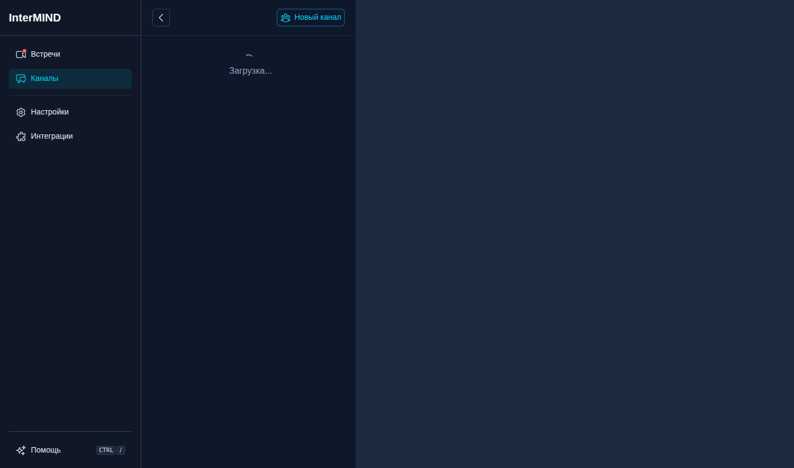Click the gear icon beside Настройки

[x=21, y=112]
